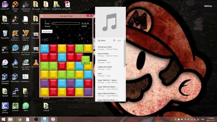The height and width of the screenshot is (122, 217).
Task: Open the SourceTree desktop shortcut
Action: pos(15,49)
